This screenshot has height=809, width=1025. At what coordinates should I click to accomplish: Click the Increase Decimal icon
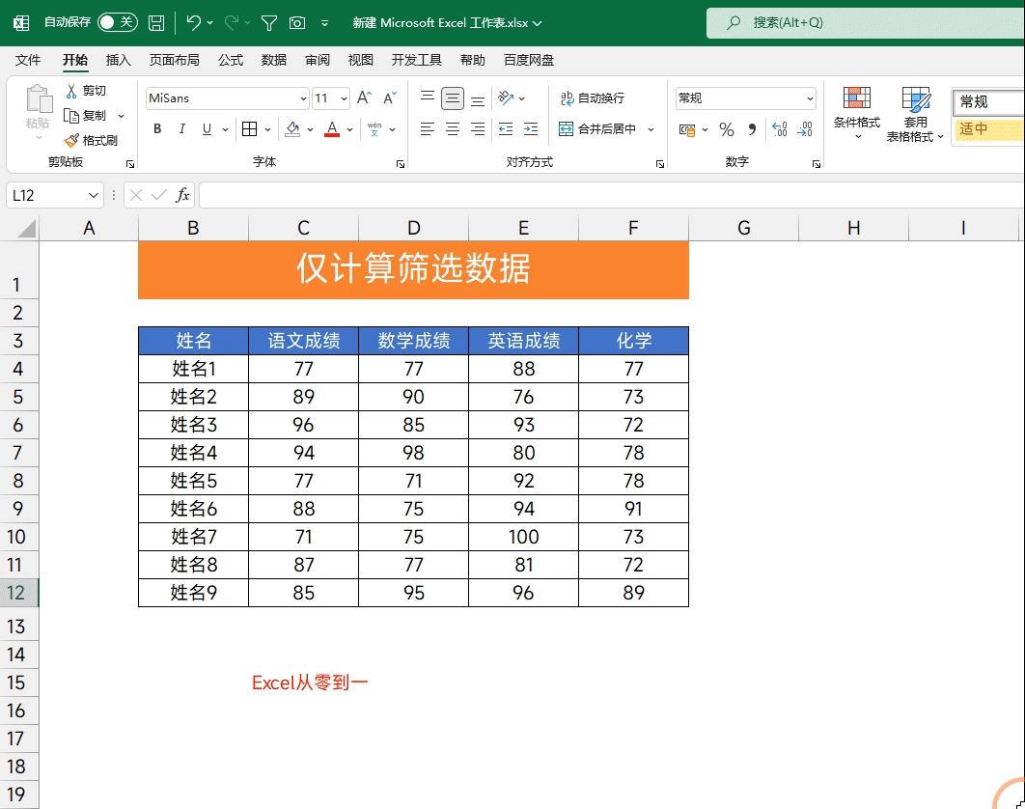pos(780,128)
